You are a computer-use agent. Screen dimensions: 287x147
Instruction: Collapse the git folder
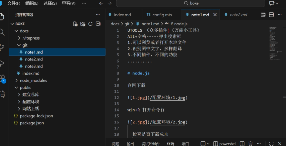pyautogui.click(x=19, y=45)
